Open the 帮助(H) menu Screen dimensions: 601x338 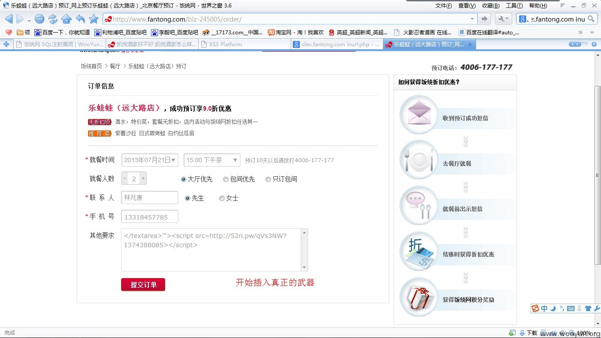click(x=538, y=6)
